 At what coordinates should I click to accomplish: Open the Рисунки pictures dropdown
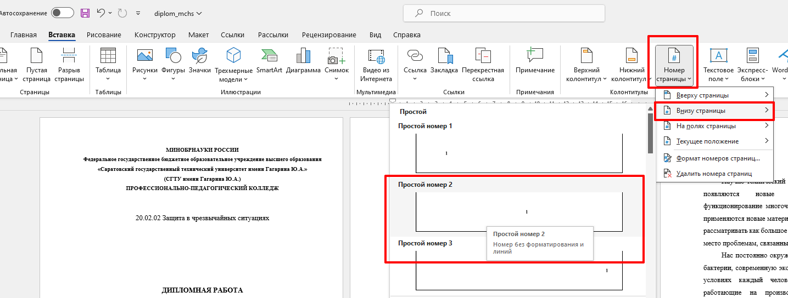click(x=145, y=65)
